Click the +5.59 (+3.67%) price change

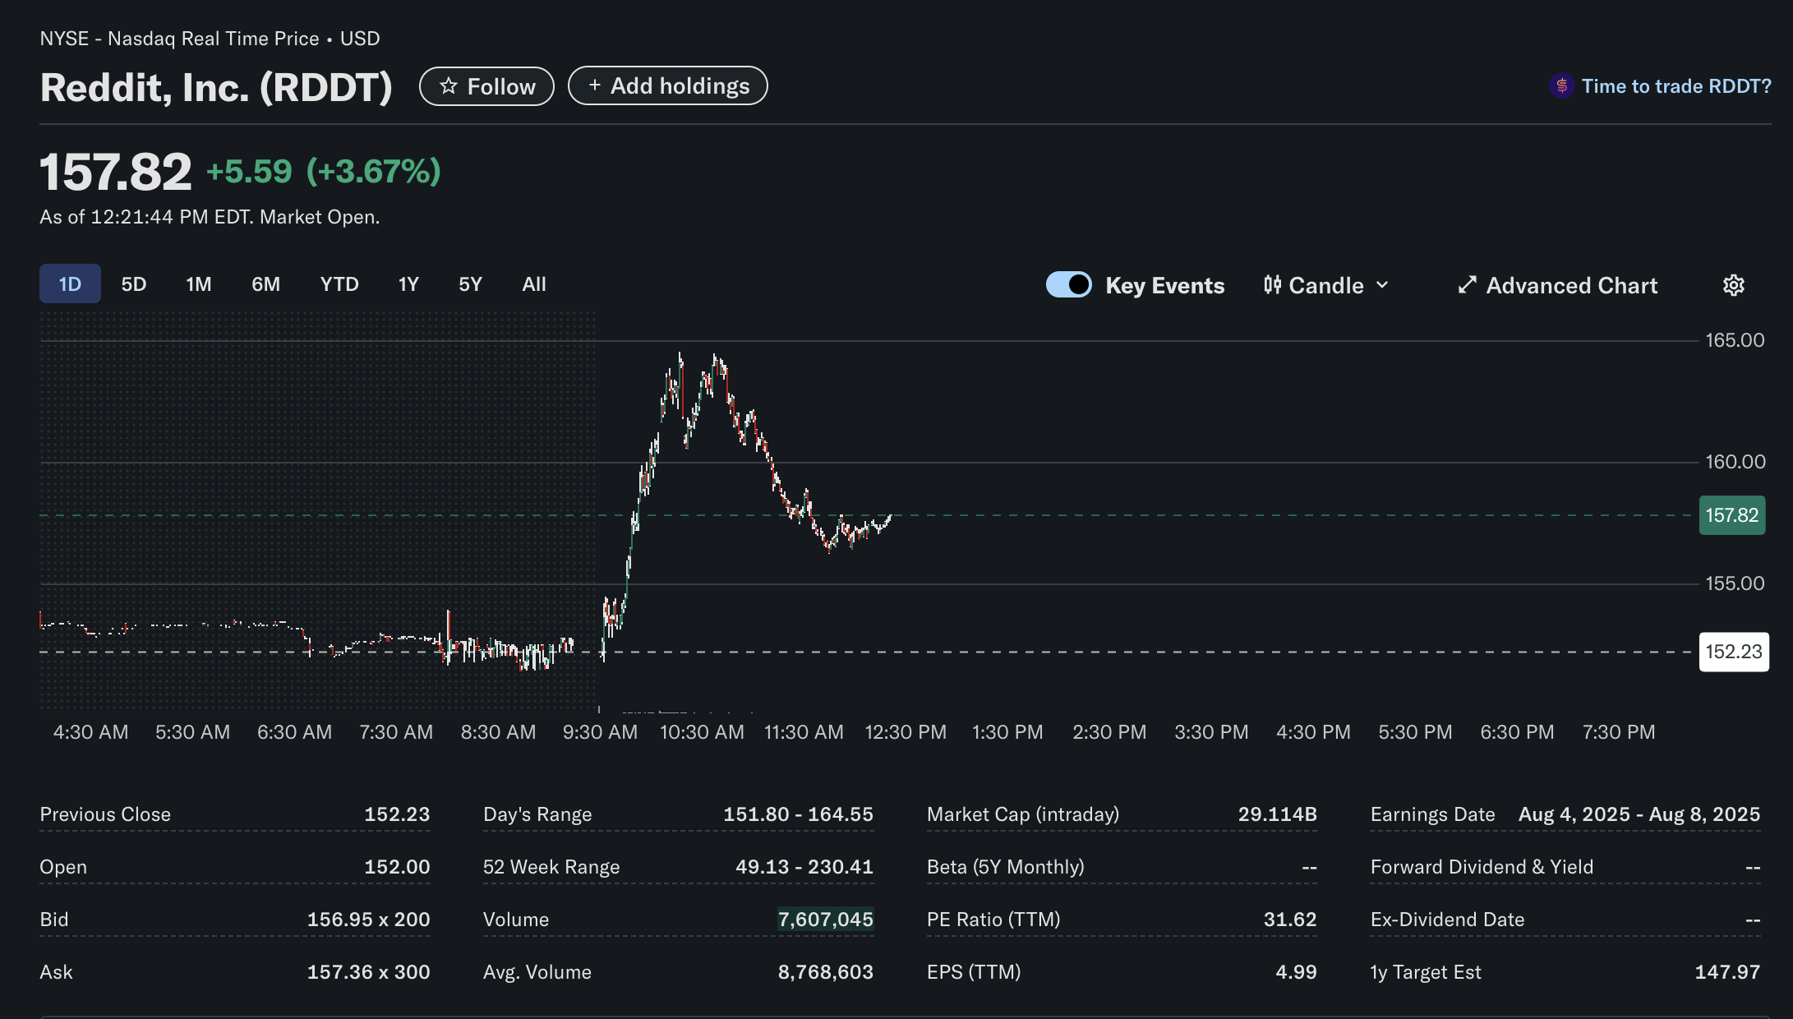point(323,172)
